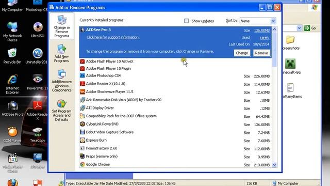Select Express Burn list icon
This screenshot has height=186, width=330.
click(82, 140)
